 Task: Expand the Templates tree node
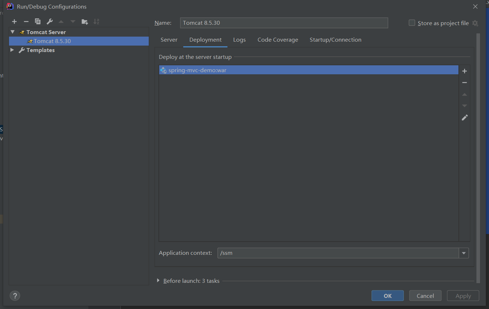(12, 50)
